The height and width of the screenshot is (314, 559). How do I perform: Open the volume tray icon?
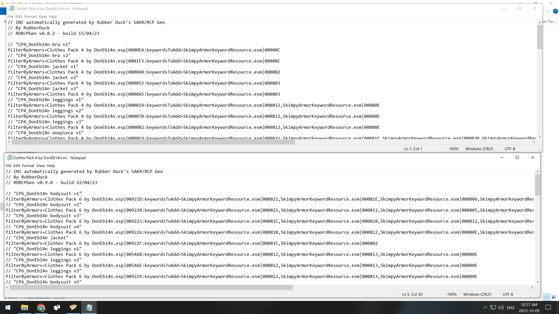(501, 307)
